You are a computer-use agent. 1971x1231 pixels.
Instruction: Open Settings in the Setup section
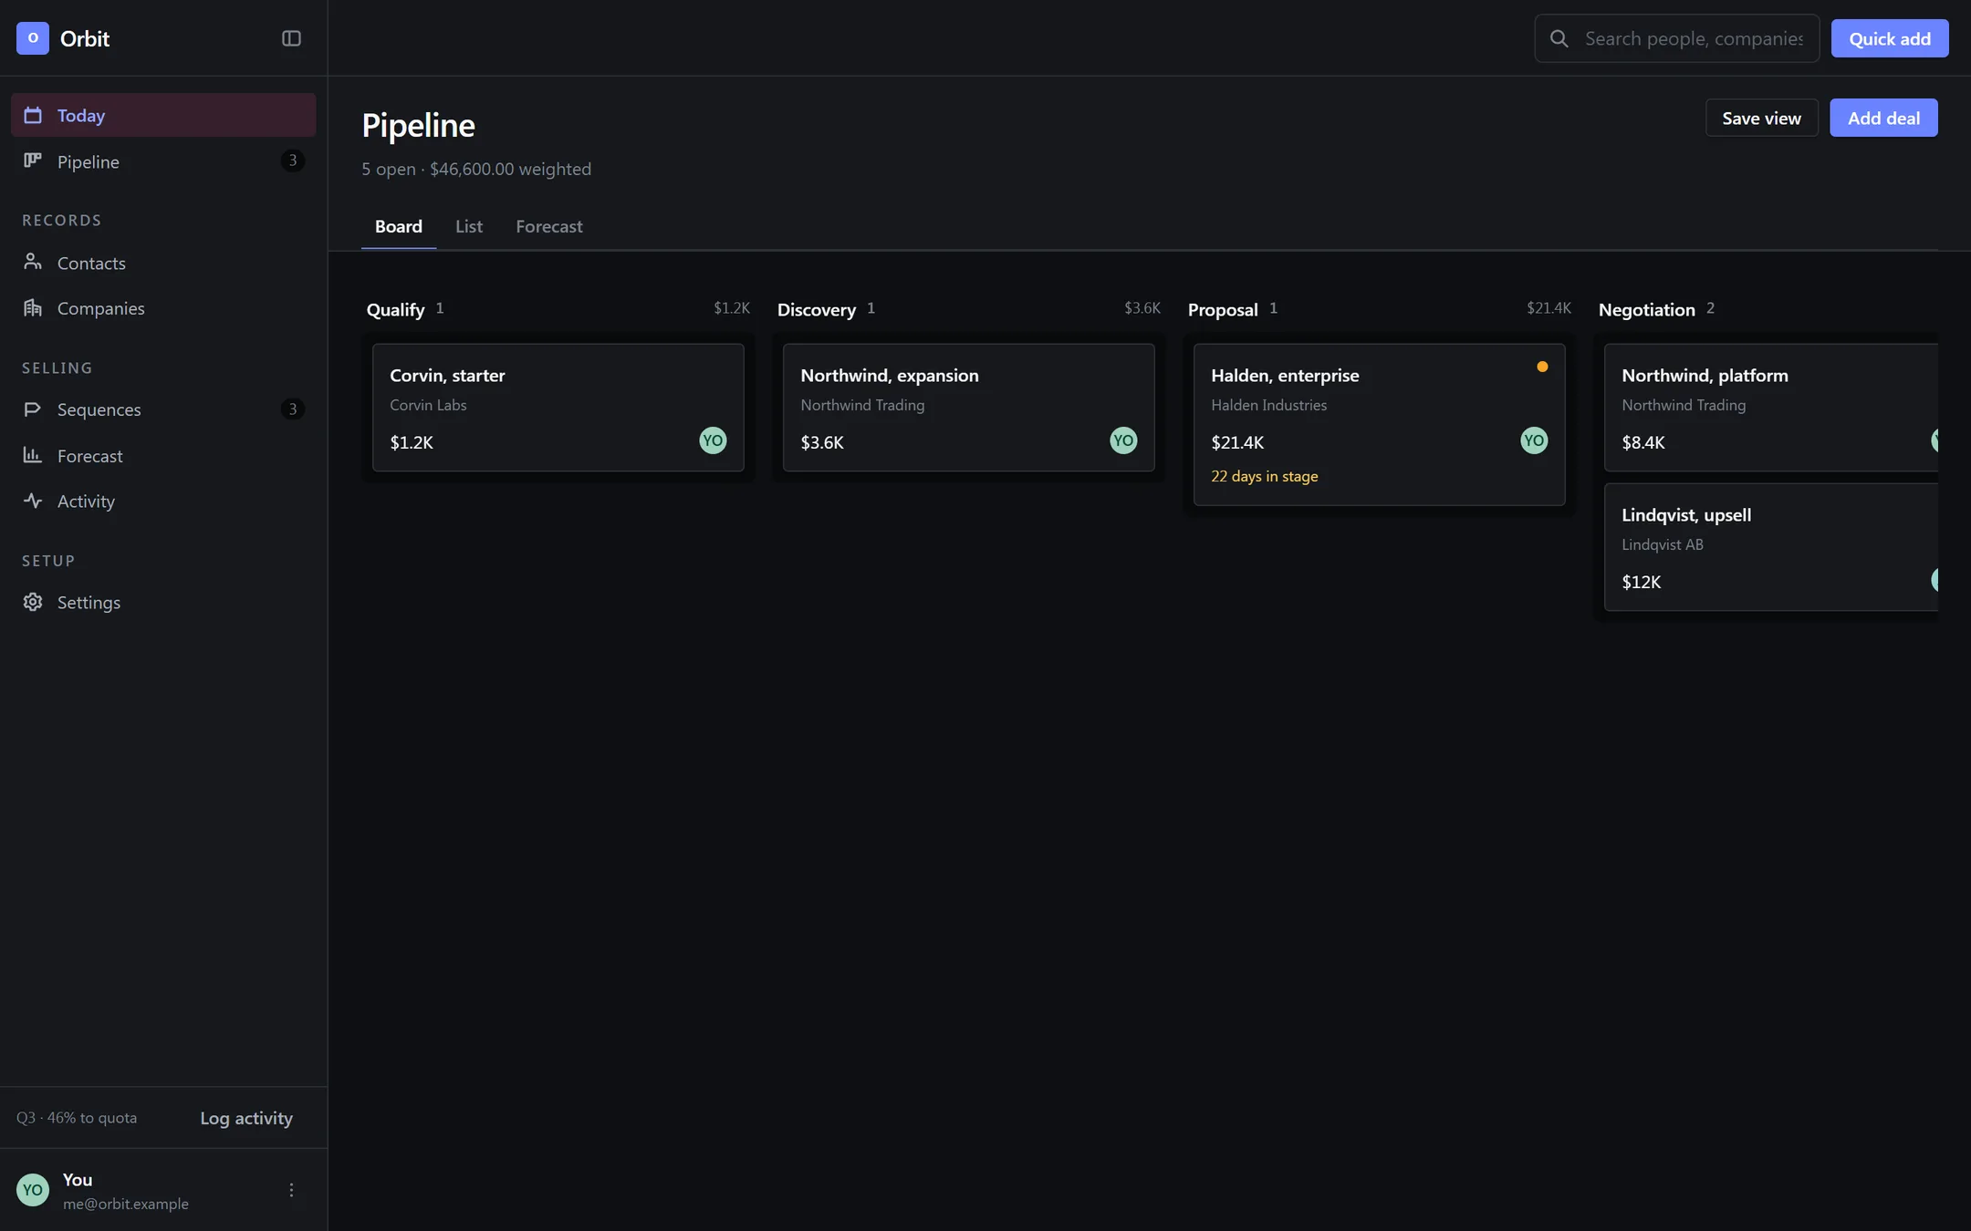click(163, 603)
